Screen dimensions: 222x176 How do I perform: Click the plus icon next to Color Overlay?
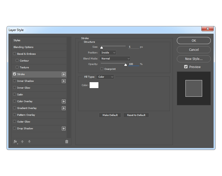[x=63, y=101]
